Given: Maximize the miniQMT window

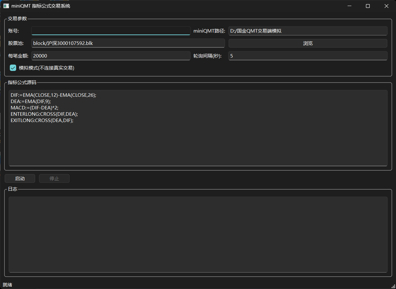Looking at the screenshot, I should (368, 6).
